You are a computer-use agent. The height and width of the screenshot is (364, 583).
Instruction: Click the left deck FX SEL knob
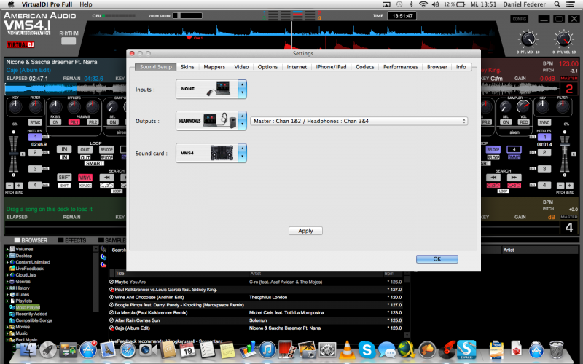pos(55,107)
